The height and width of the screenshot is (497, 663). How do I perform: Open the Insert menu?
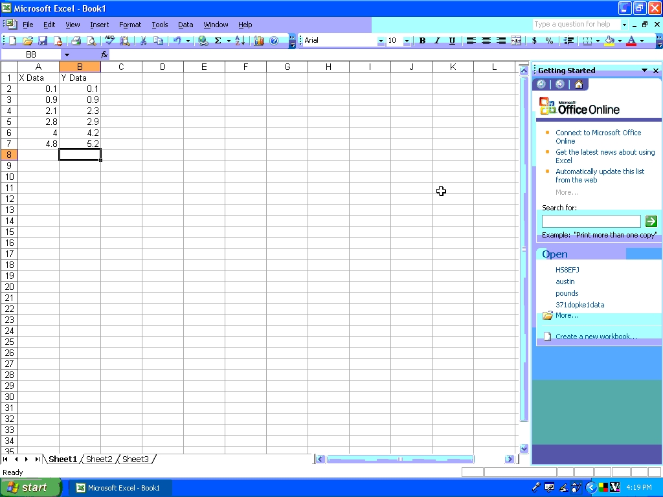click(x=99, y=25)
